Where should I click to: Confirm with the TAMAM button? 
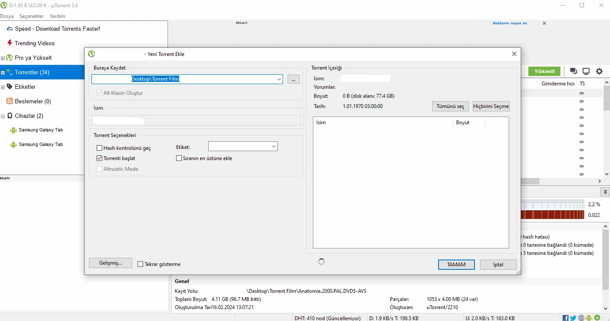click(456, 265)
